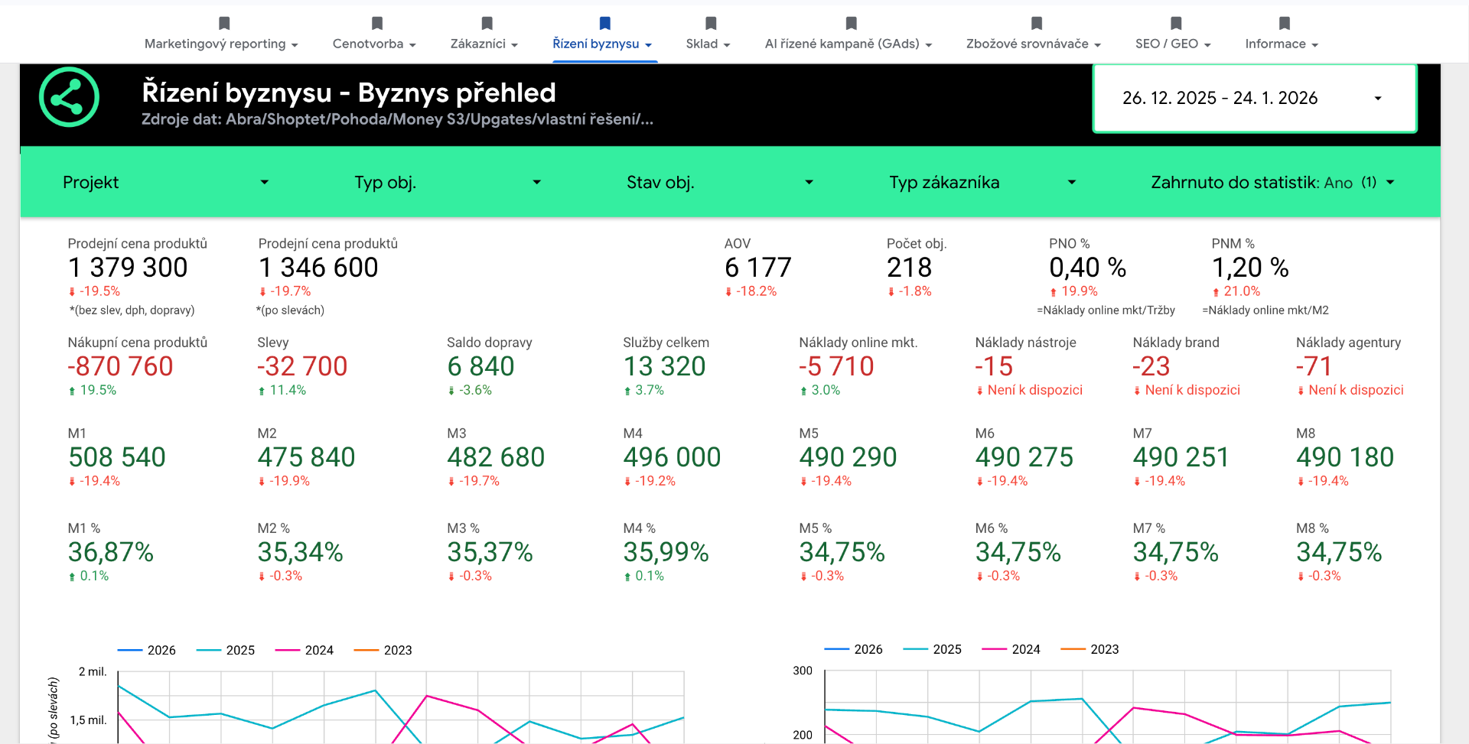Image resolution: width=1469 pixels, height=744 pixels.
Task: Click bookmark icon above Zbožové srovnávače
Action: click(x=1036, y=24)
